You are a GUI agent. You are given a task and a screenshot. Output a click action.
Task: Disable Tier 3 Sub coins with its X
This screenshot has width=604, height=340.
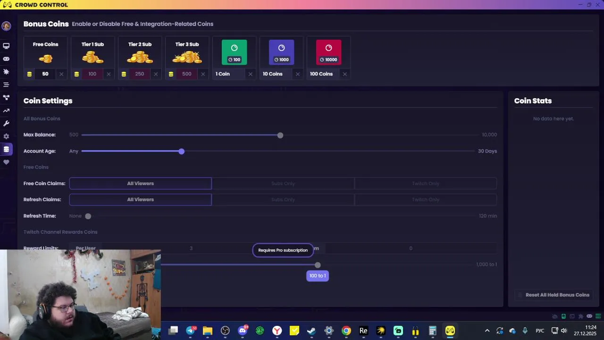coord(203,74)
